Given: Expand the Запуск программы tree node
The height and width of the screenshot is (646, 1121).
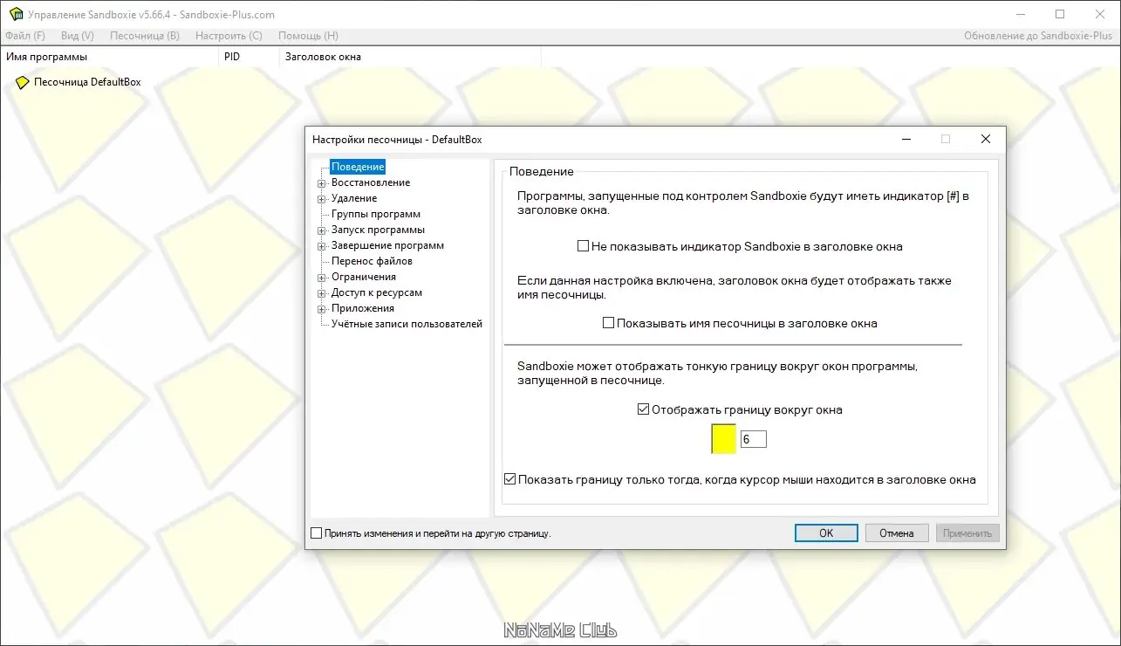Looking at the screenshot, I should pos(321,230).
